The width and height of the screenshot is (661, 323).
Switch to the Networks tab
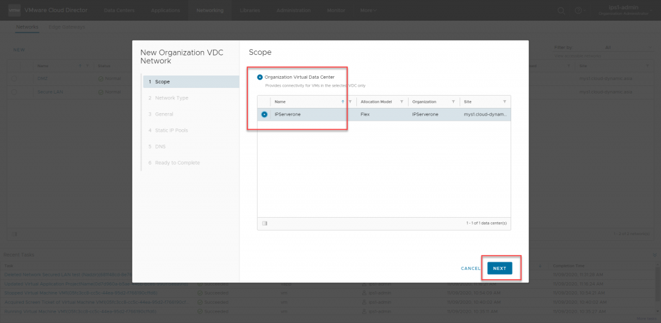click(27, 27)
